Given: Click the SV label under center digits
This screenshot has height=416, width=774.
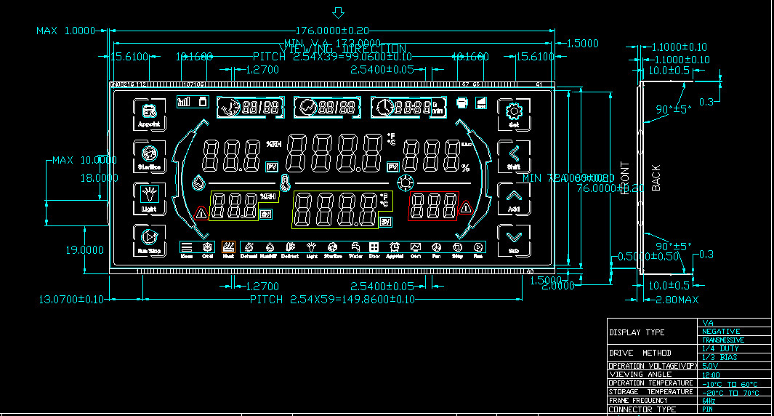Looking at the screenshot, I should [x=385, y=223].
